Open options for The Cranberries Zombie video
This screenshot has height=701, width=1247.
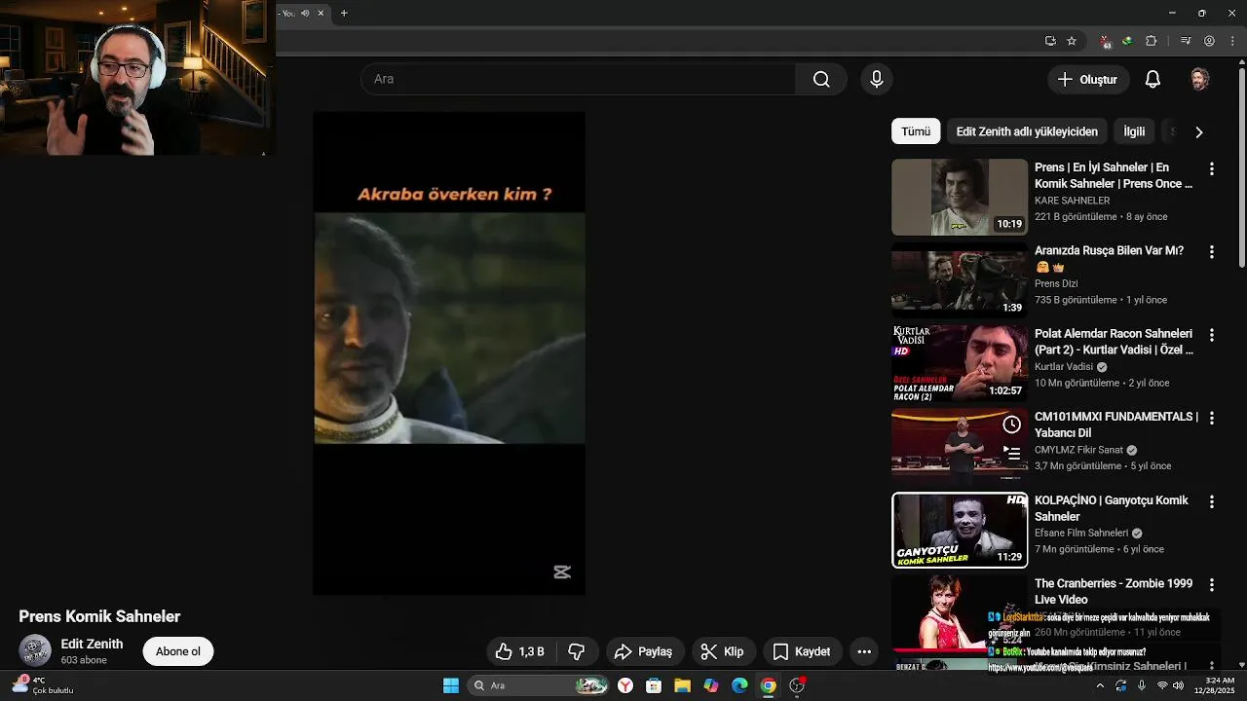(x=1211, y=584)
